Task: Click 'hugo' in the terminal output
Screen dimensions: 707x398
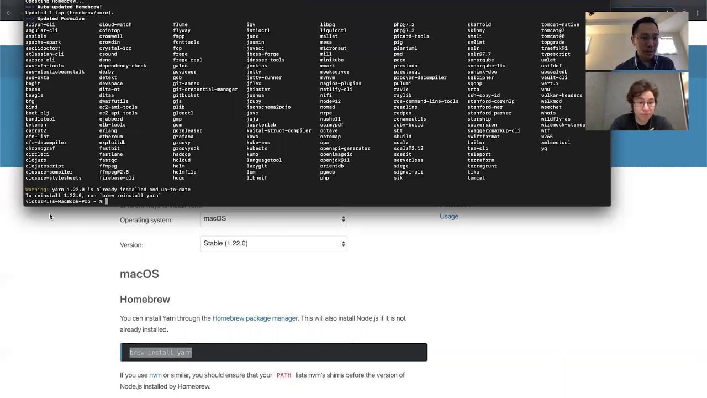Action: (178, 178)
